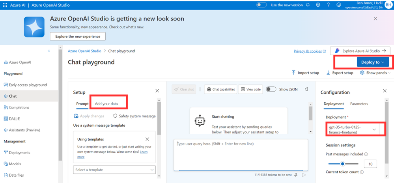
Task: Open Assistants (Preview) in sidebar
Action: pyautogui.click(x=22, y=130)
